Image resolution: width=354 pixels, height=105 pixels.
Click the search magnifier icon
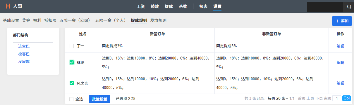coord(349,7)
